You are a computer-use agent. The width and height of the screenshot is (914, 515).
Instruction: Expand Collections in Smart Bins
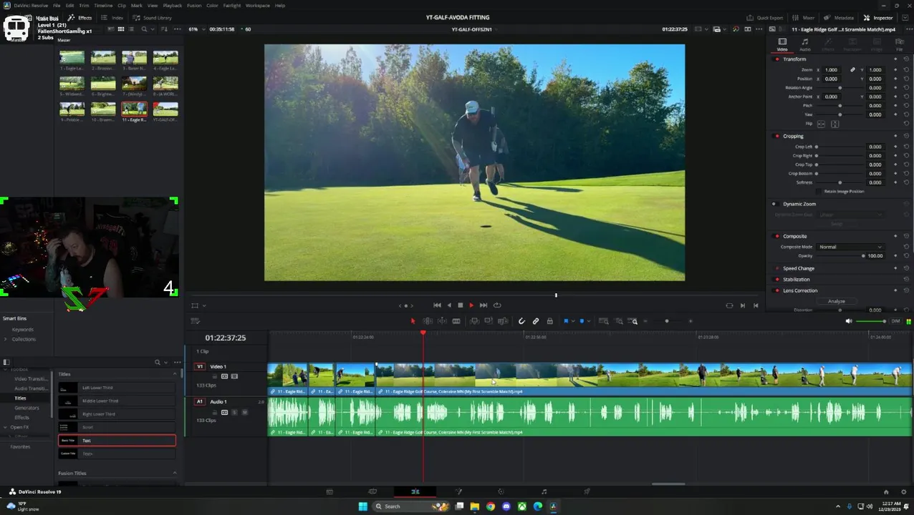[6, 339]
